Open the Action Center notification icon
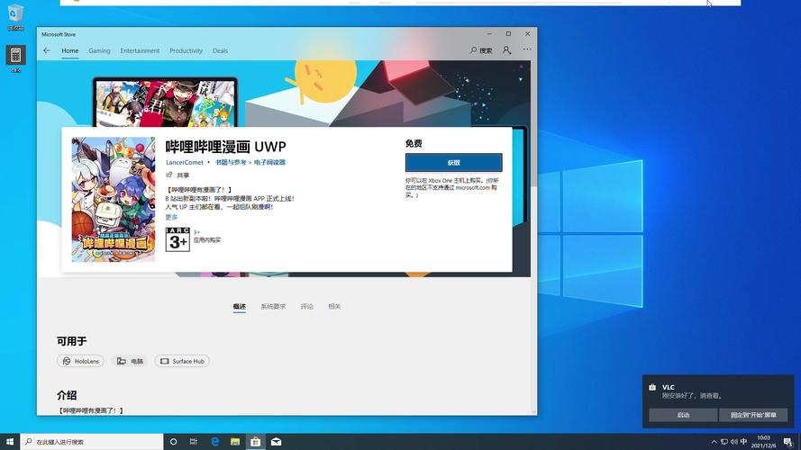 pos(788,442)
